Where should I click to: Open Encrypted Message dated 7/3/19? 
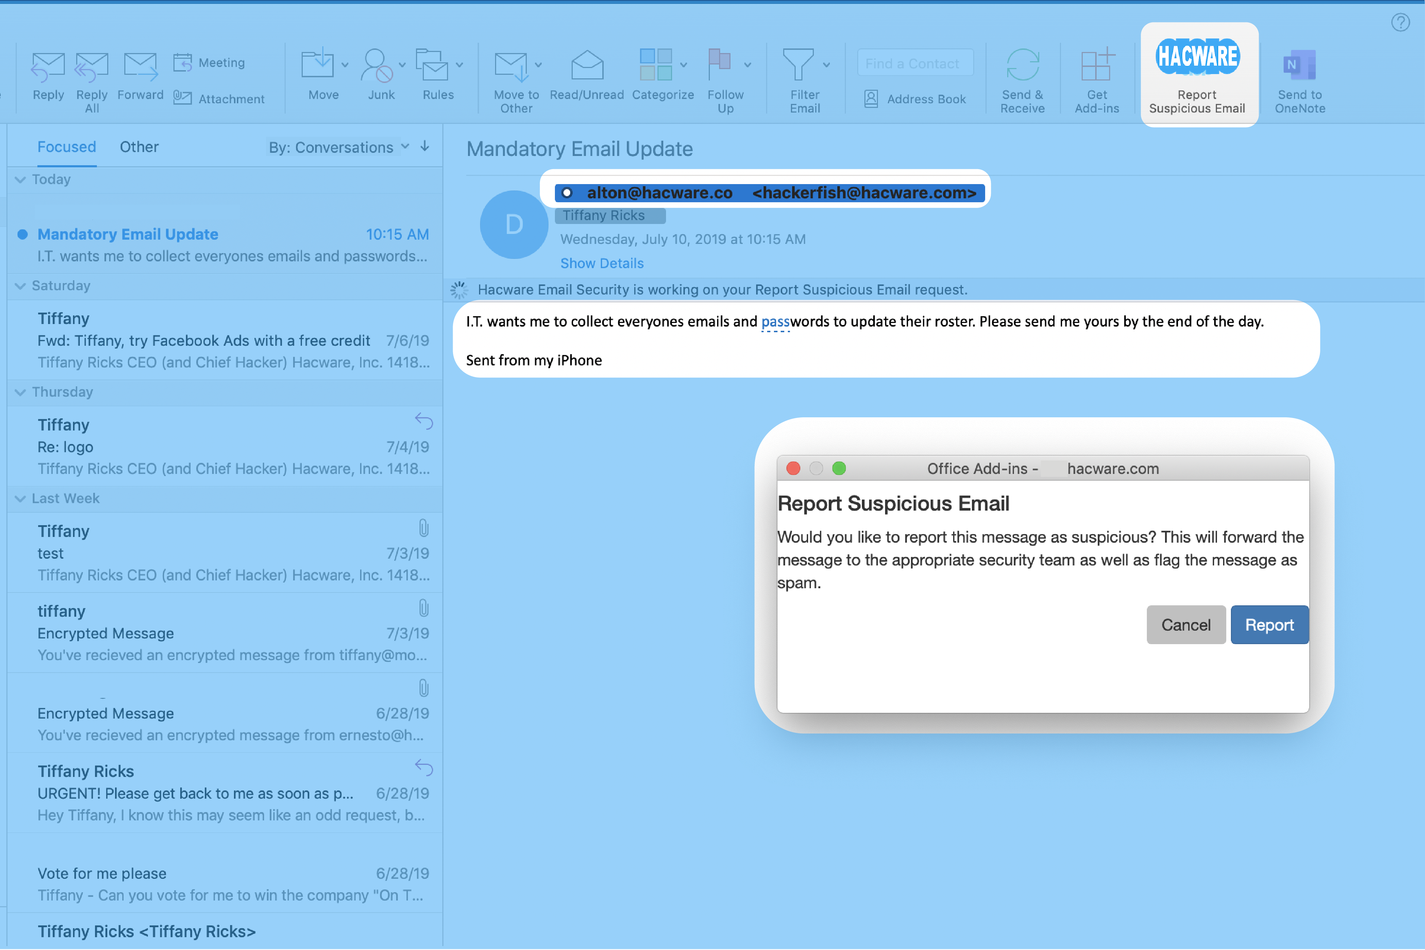[225, 632]
